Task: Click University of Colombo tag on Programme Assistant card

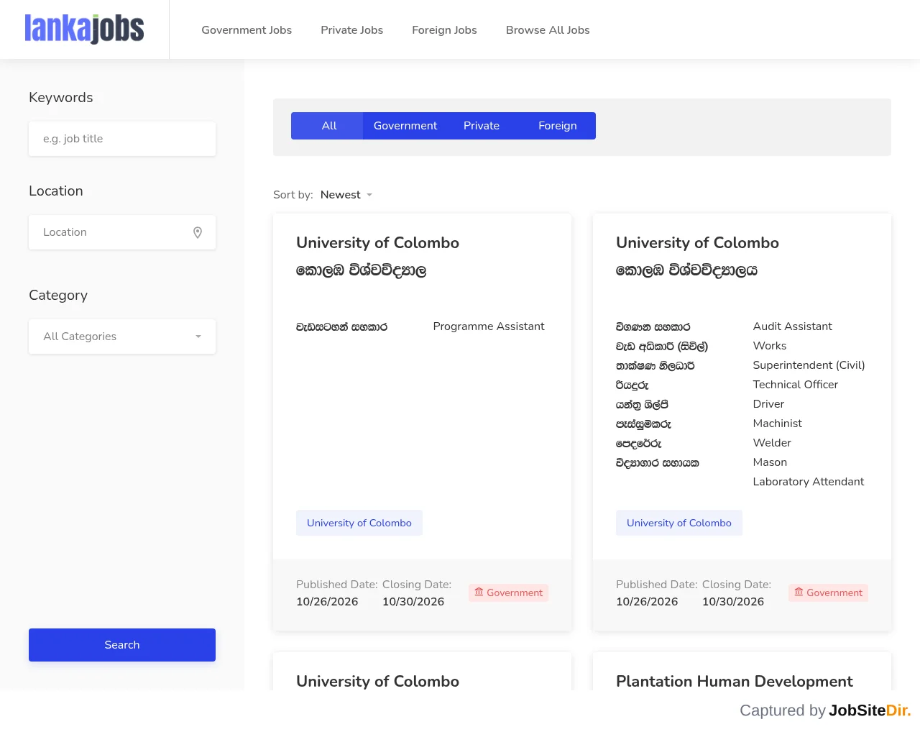Action: pos(359,523)
